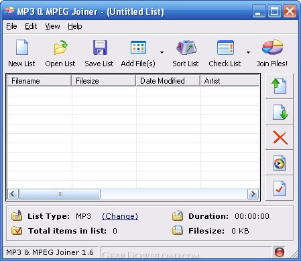Sort by the Filename column header
Image resolution: width=301 pixels, height=261 pixels.
(x=40, y=80)
